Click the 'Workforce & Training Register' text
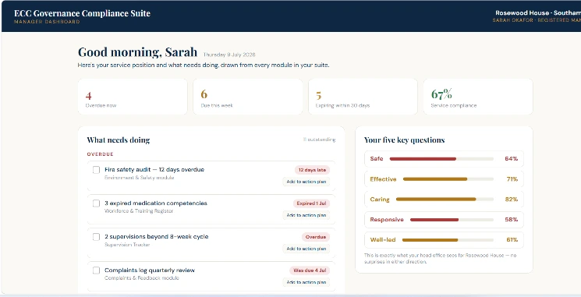Viewport: 581px width, 297px height. pos(139,211)
